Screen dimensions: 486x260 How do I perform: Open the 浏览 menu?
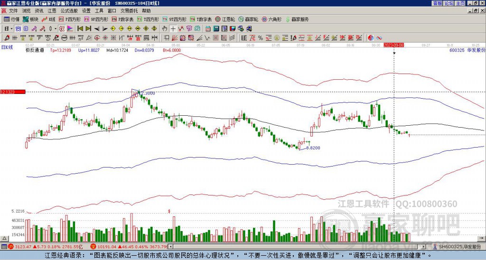click(27, 11)
